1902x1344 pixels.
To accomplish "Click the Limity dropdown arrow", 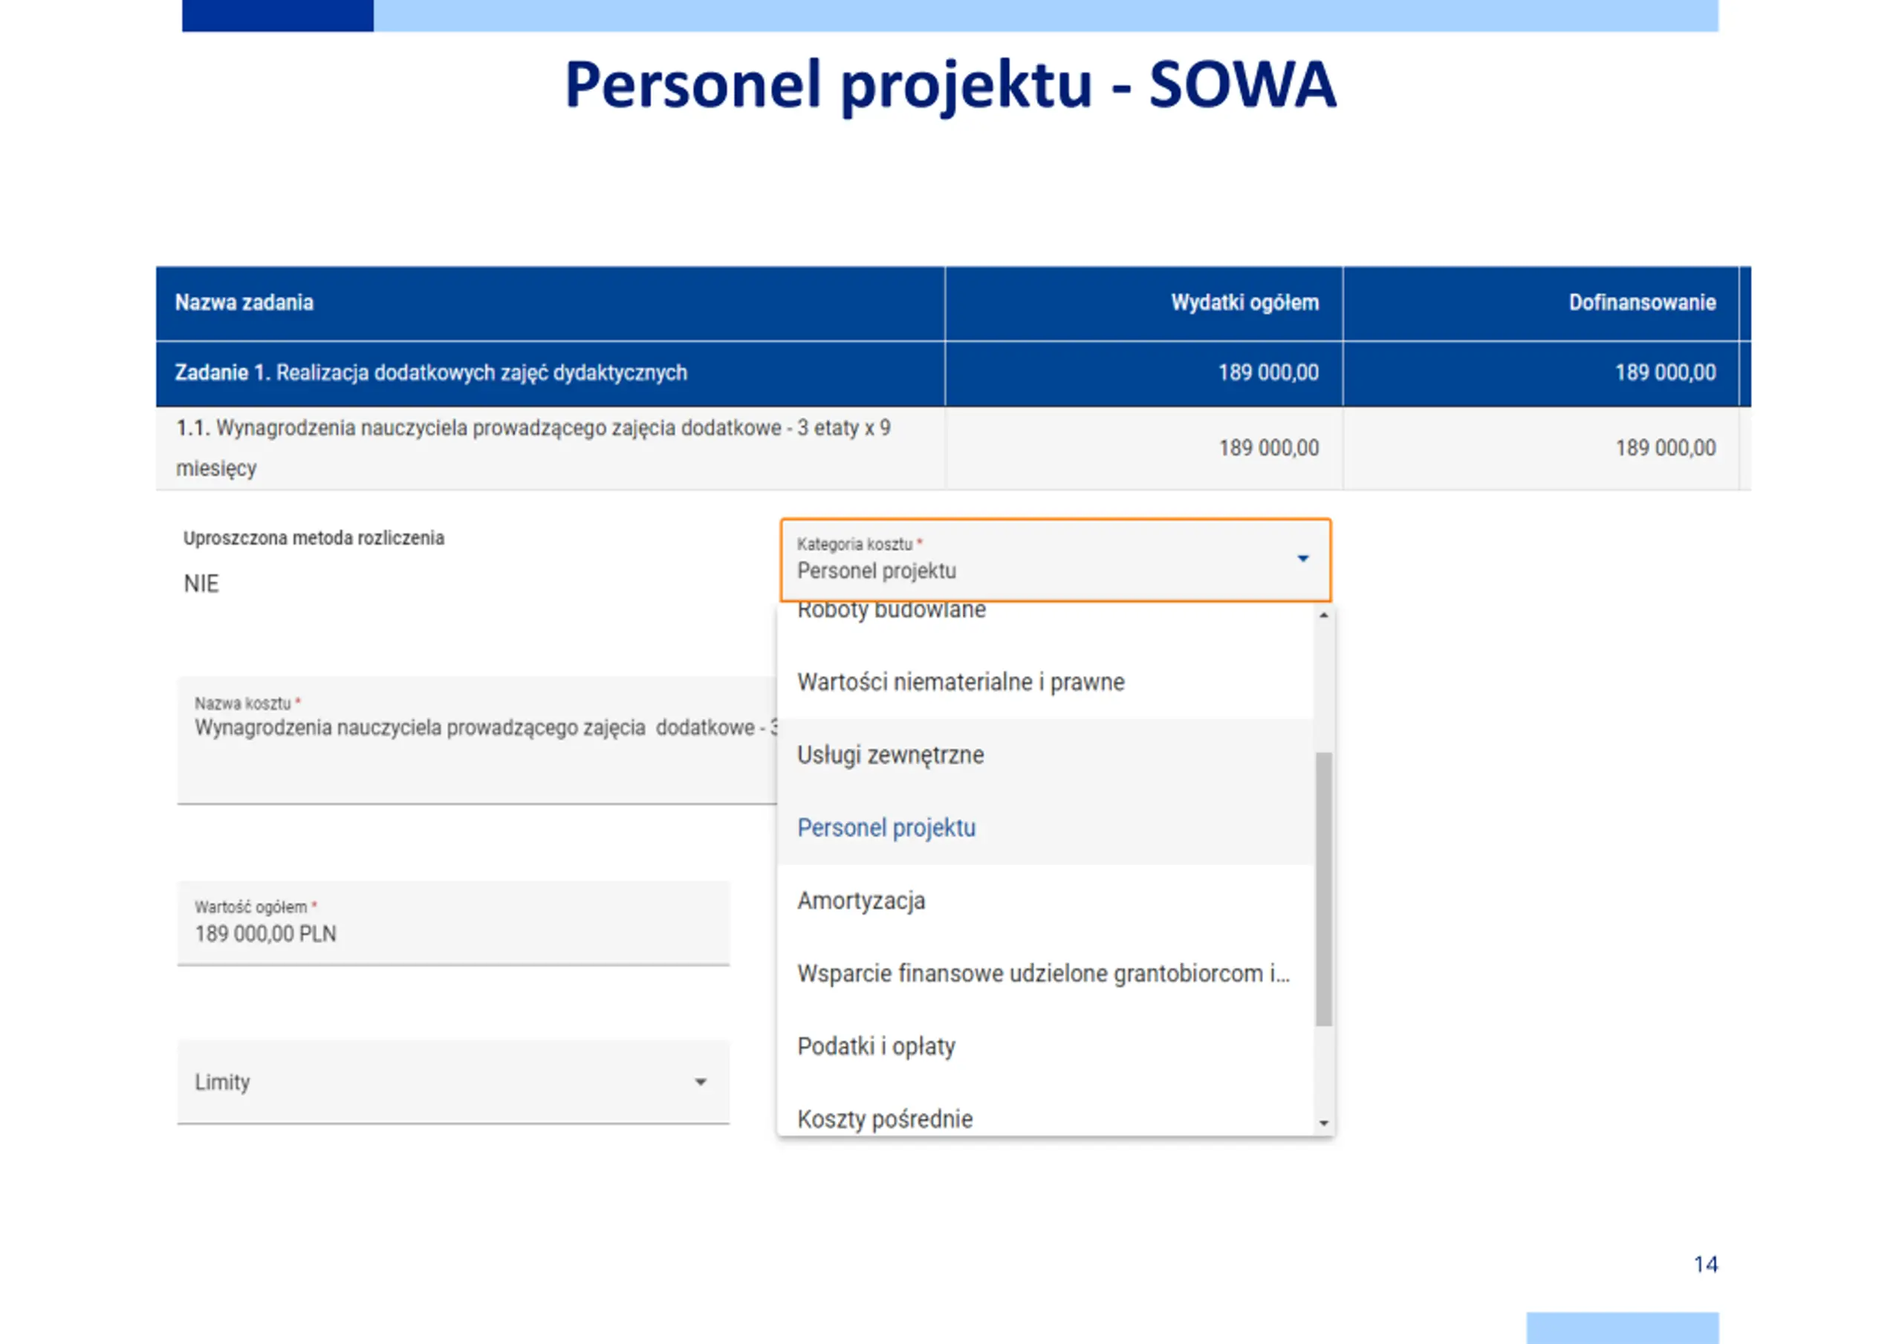I will click(x=700, y=1082).
